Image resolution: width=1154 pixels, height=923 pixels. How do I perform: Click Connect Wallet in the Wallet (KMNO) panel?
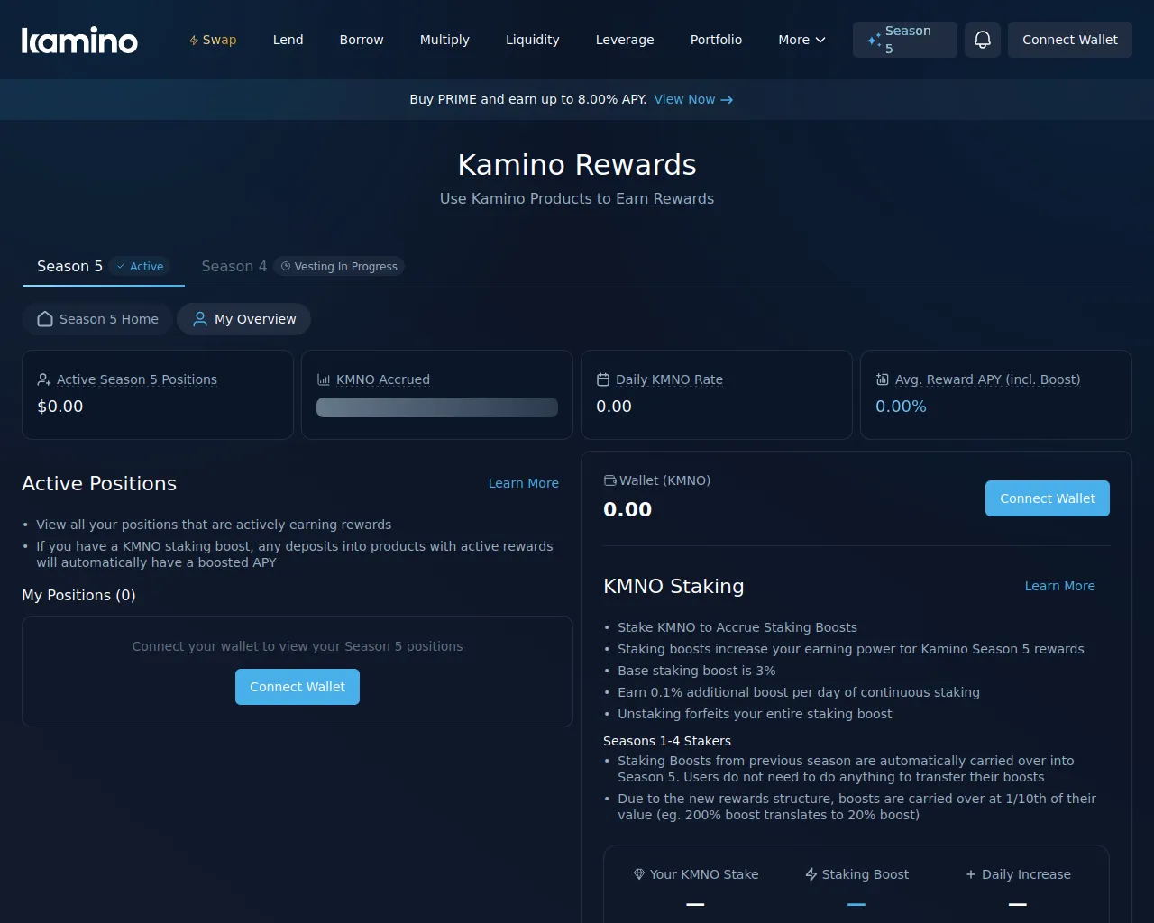tap(1048, 498)
